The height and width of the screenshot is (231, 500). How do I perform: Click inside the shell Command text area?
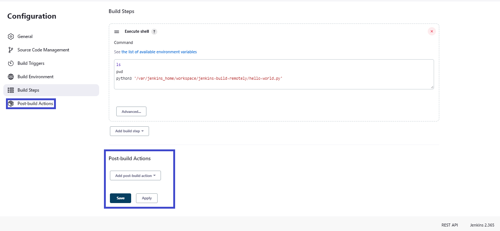pos(274,74)
